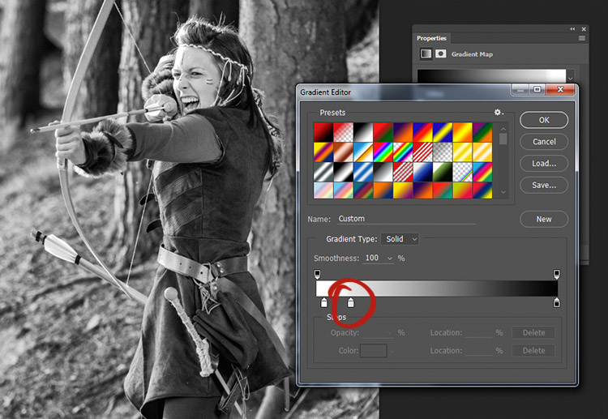Screen dimensions: 608x419
Task: Close the Properties panel
Action: [584, 29]
